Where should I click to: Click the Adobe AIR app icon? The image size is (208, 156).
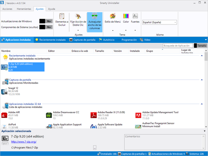pos(4,115)
